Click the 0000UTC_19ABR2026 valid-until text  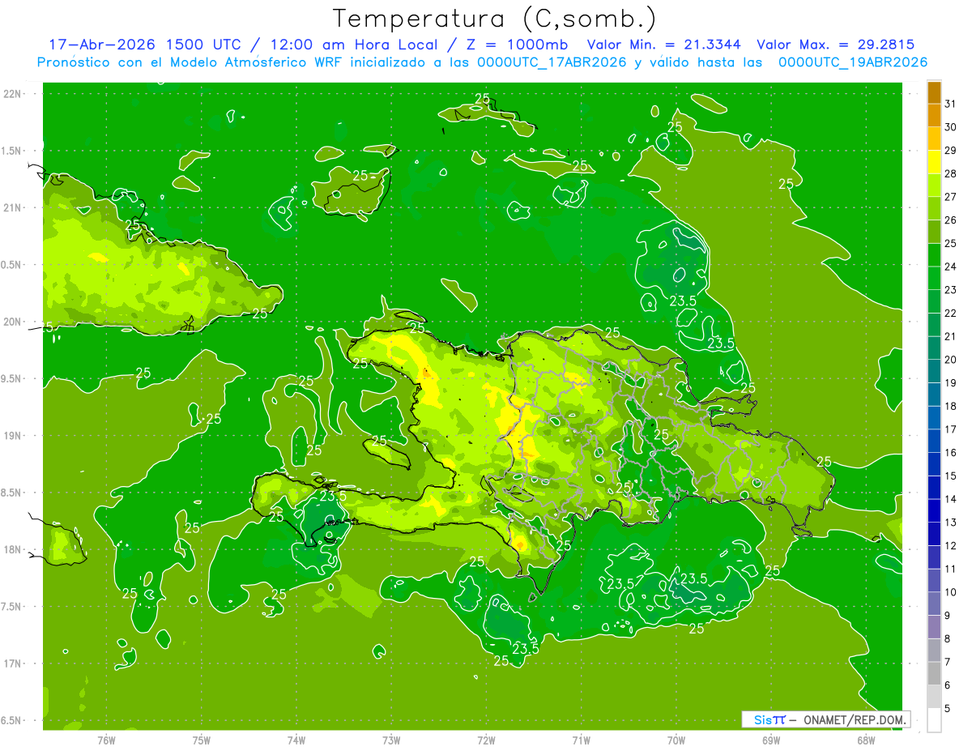pos(853,62)
